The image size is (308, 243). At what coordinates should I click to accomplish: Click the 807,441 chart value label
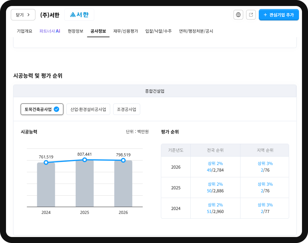coord(84,154)
